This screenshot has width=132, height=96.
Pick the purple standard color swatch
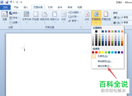pos(122,52)
